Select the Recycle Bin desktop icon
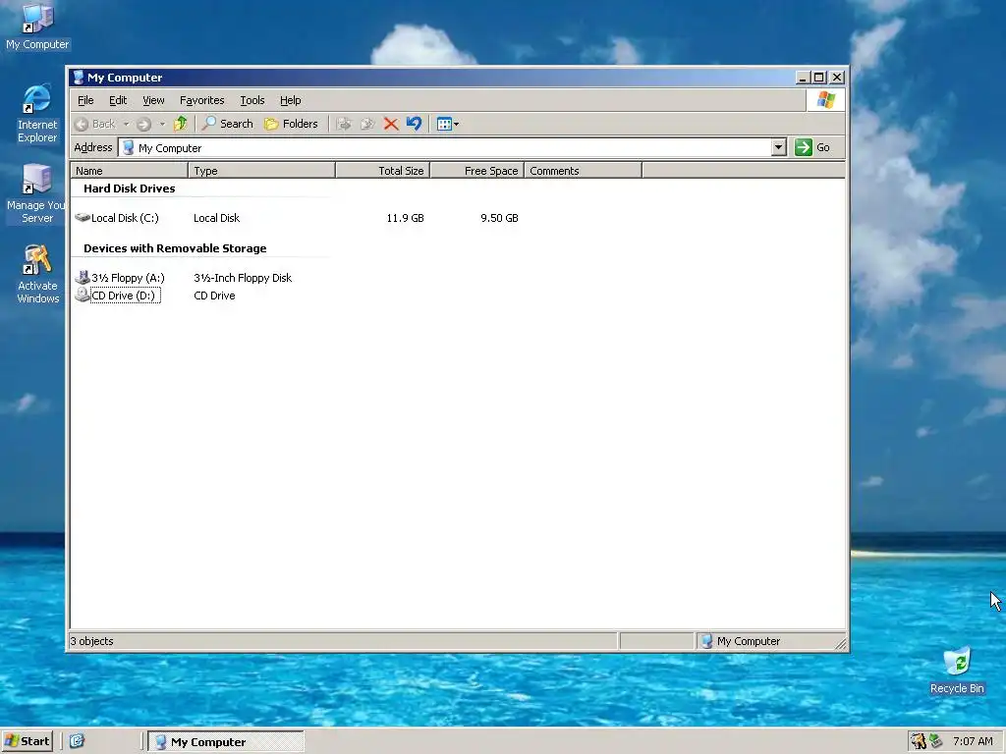Screen dimensions: 1006x754 (x=957, y=671)
